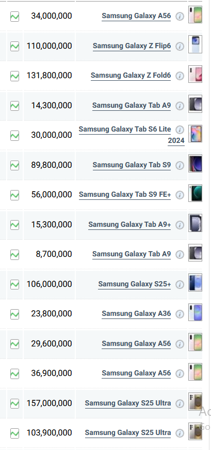The height and width of the screenshot is (450, 211).
Task: Follow Samsung Galaxy S25+ product link
Action: 135,284
